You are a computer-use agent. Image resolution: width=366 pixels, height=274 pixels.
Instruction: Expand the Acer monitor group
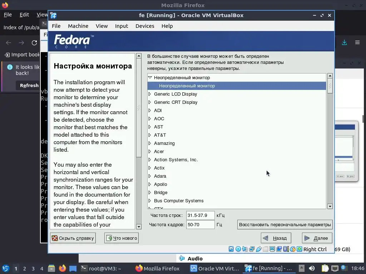pyautogui.click(x=150, y=151)
